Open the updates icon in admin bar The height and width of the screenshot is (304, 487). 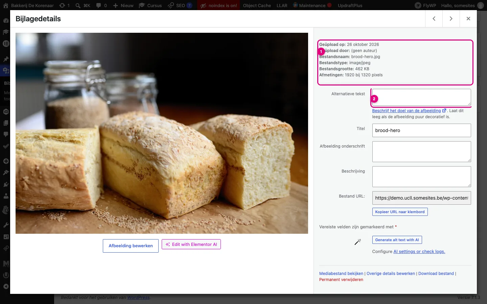point(62,5)
